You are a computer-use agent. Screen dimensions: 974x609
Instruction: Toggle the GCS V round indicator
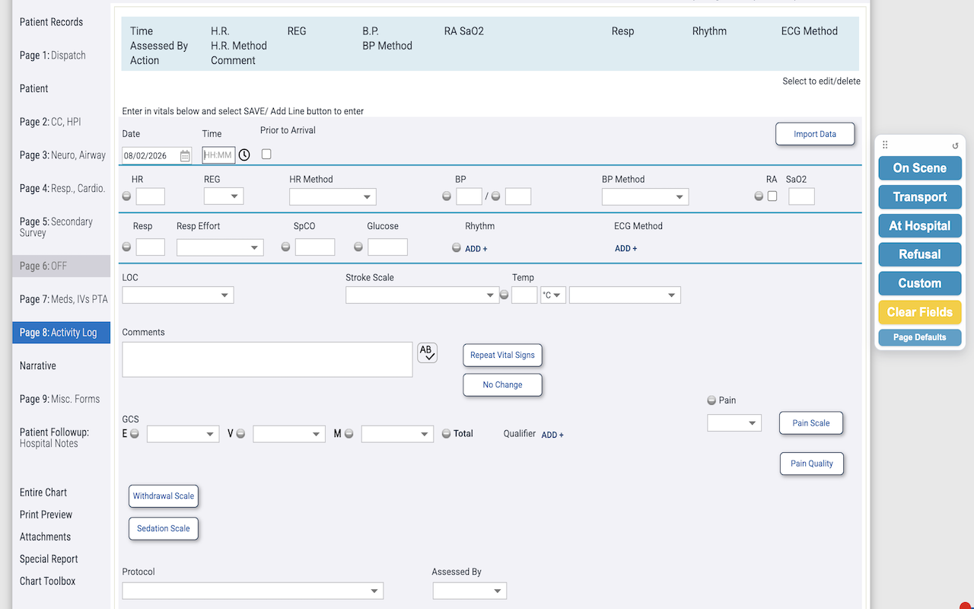tap(240, 434)
